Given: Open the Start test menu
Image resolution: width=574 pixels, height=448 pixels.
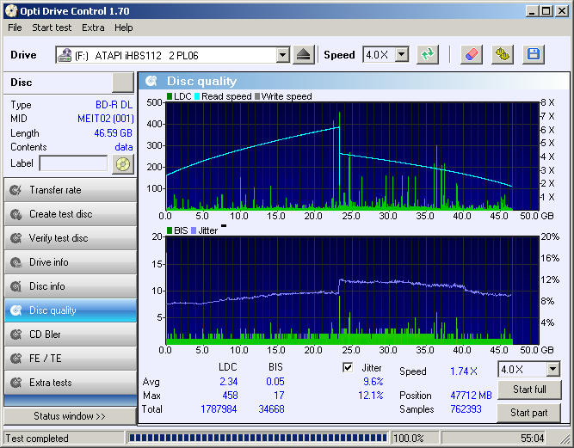Looking at the screenshot, I should [x=52, y=28].
